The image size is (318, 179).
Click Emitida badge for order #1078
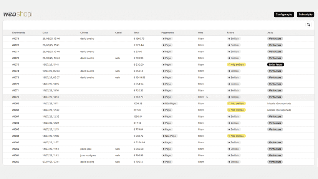click(x=234, y=45)
